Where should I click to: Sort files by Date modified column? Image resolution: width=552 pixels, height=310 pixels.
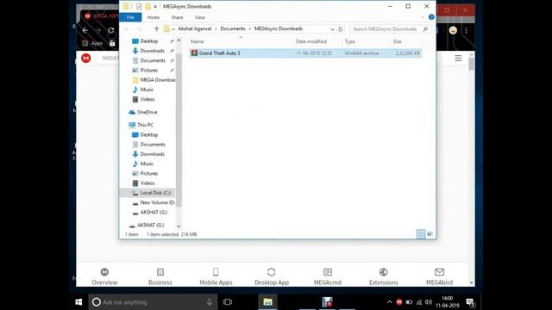coord(311,41)
